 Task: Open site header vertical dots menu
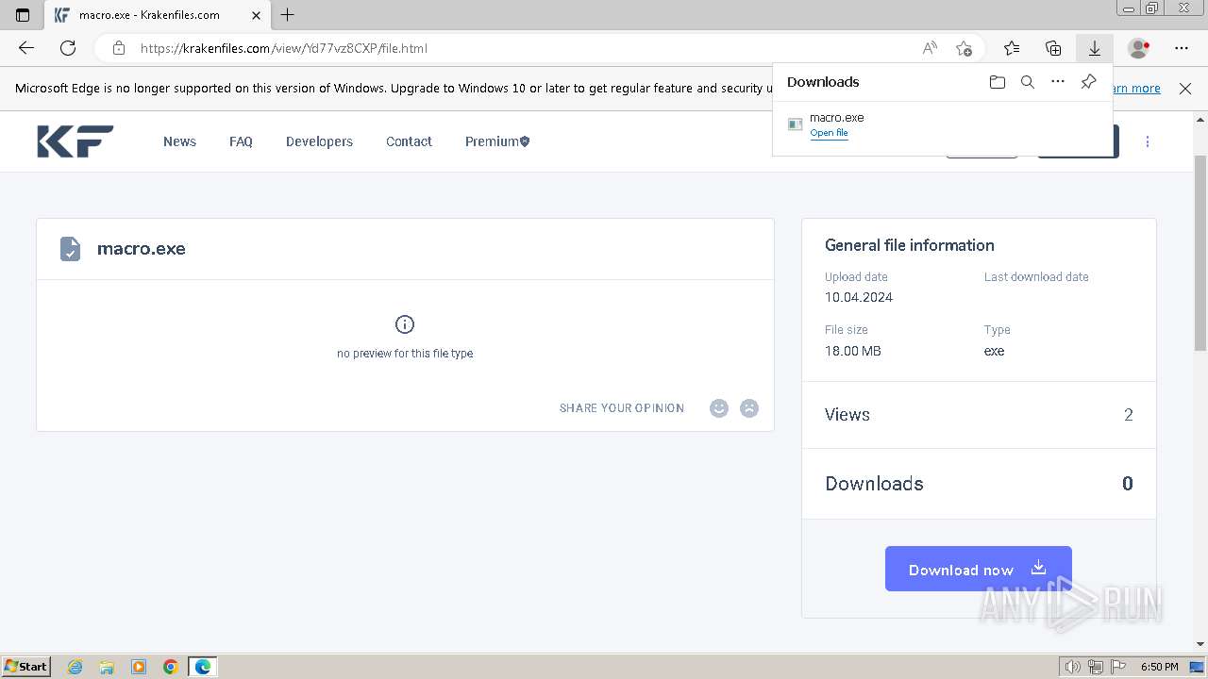click(x=1148, y=141)
